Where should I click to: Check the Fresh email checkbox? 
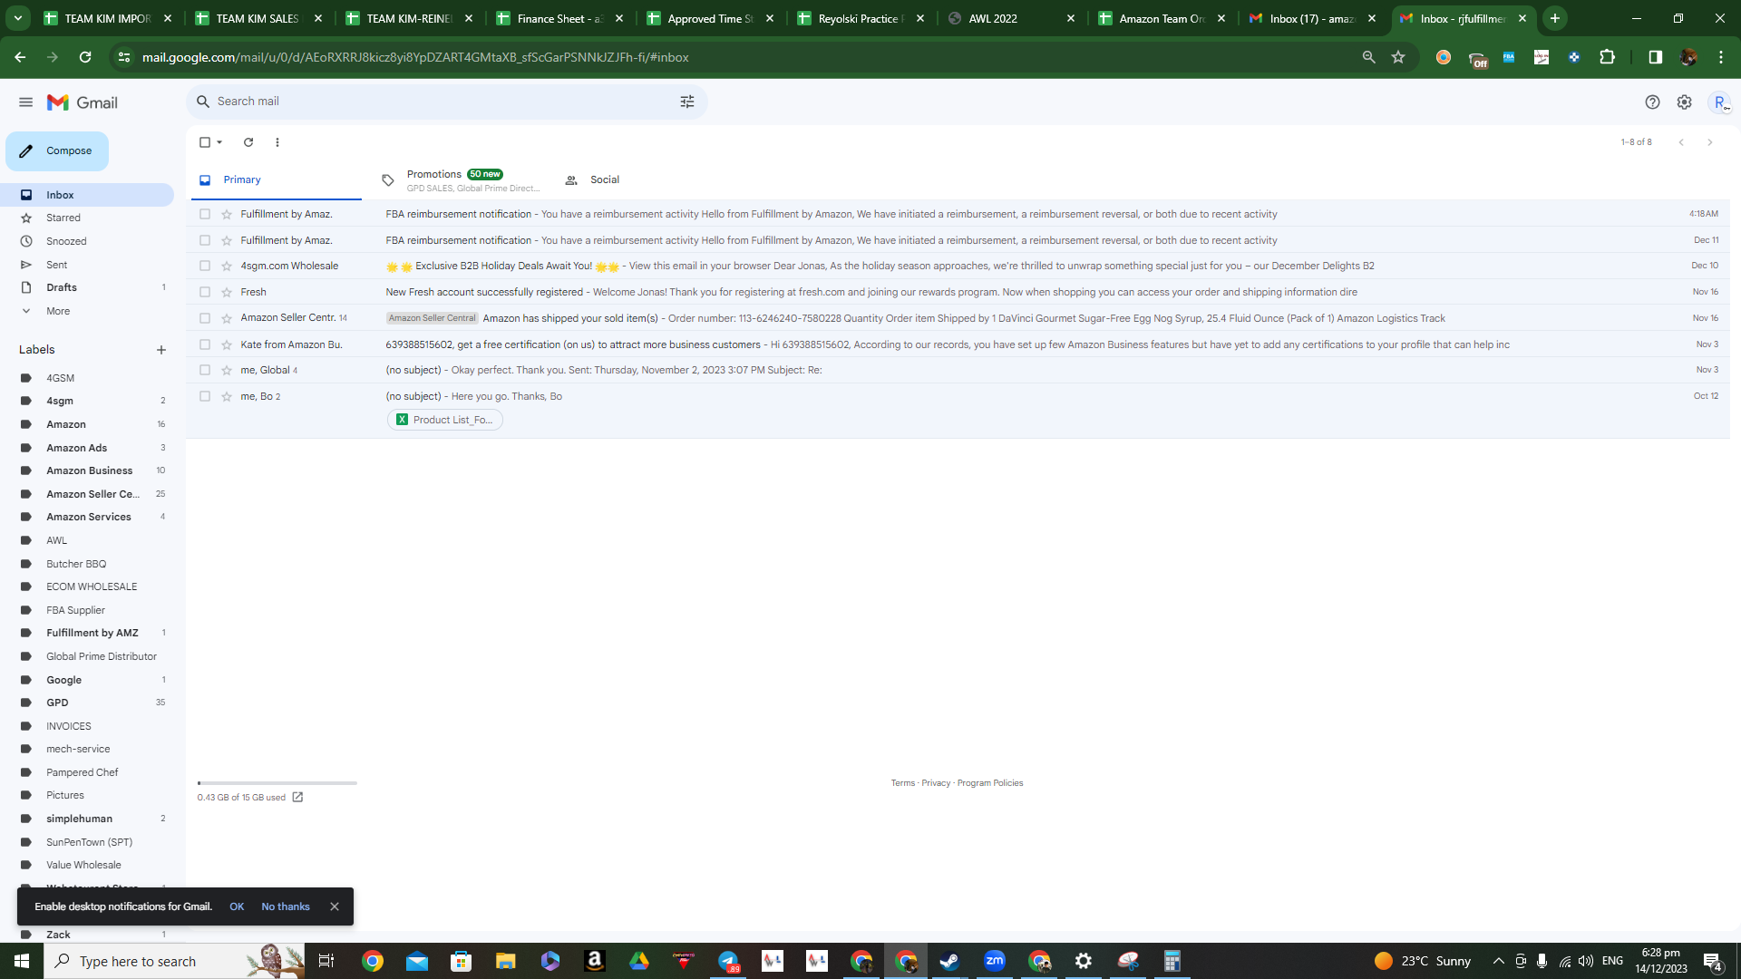point(205,293)
